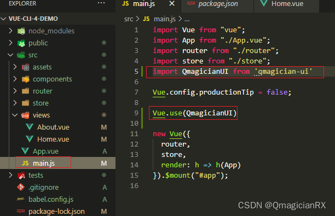
Task: Click the Vue icon beside About.vue
Action: (30, 127)
